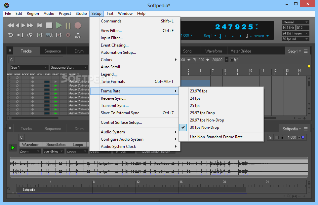Switch to Soundbites tab in lower panel
This screenshot has width=318, height=205.
[56, 145]
